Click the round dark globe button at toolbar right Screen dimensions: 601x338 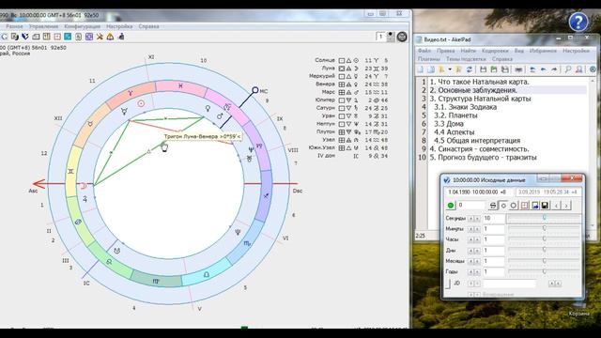[x=402, y=37]
